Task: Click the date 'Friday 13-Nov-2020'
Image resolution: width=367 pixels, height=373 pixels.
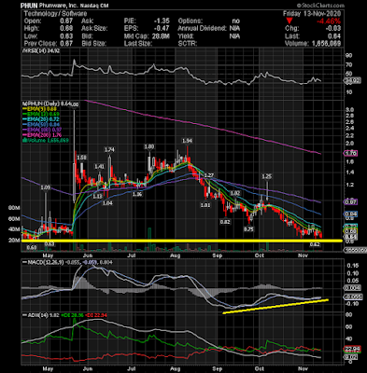Action: [312, 14]
